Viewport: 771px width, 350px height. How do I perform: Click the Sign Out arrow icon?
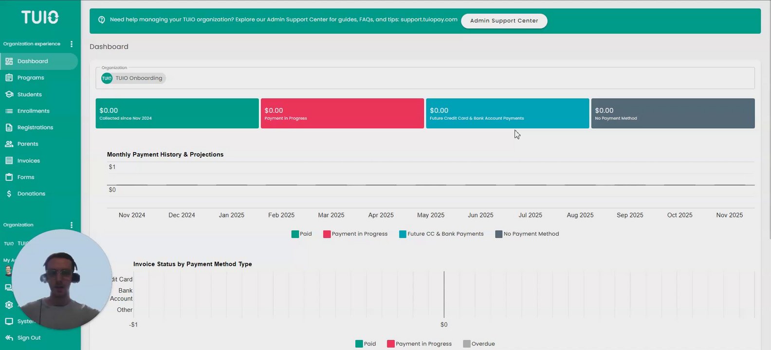point(9,338)
